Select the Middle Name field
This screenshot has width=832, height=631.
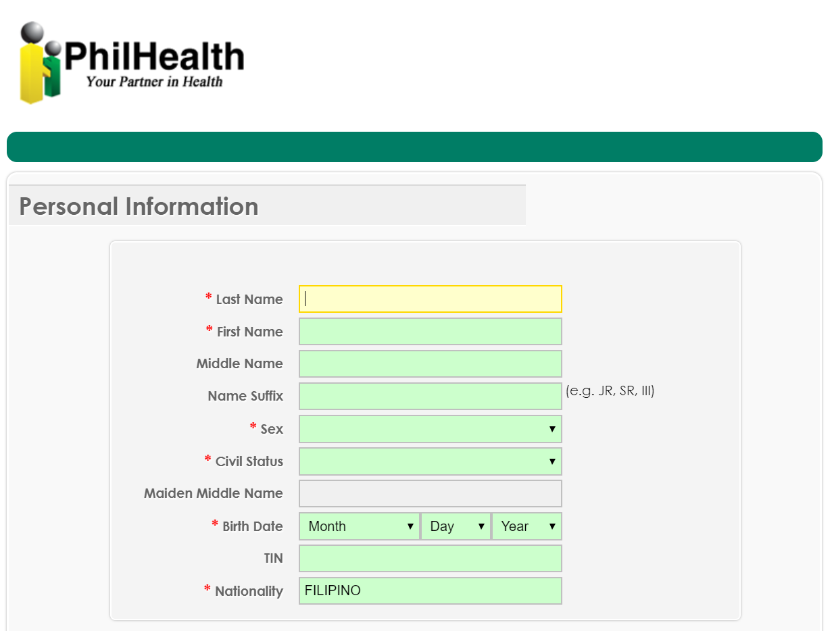tap(431, 363)
